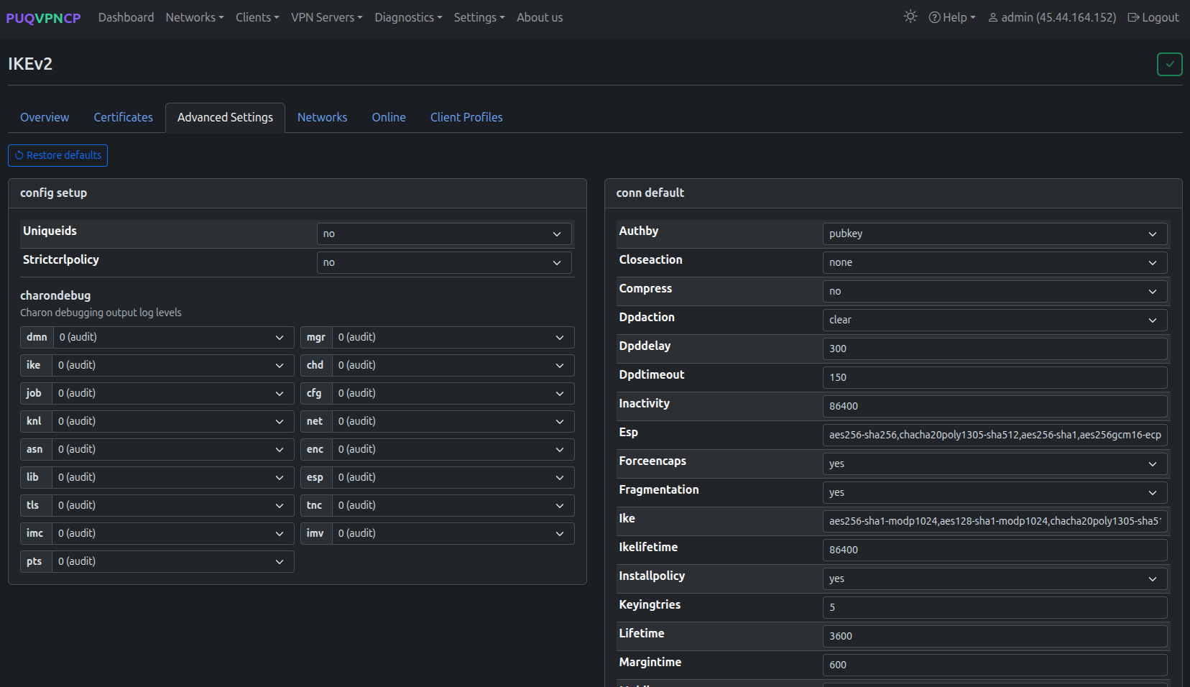Click the Dpddelay input field
This screenshot has width=1190, height=687.
click(x=995, y=349)
